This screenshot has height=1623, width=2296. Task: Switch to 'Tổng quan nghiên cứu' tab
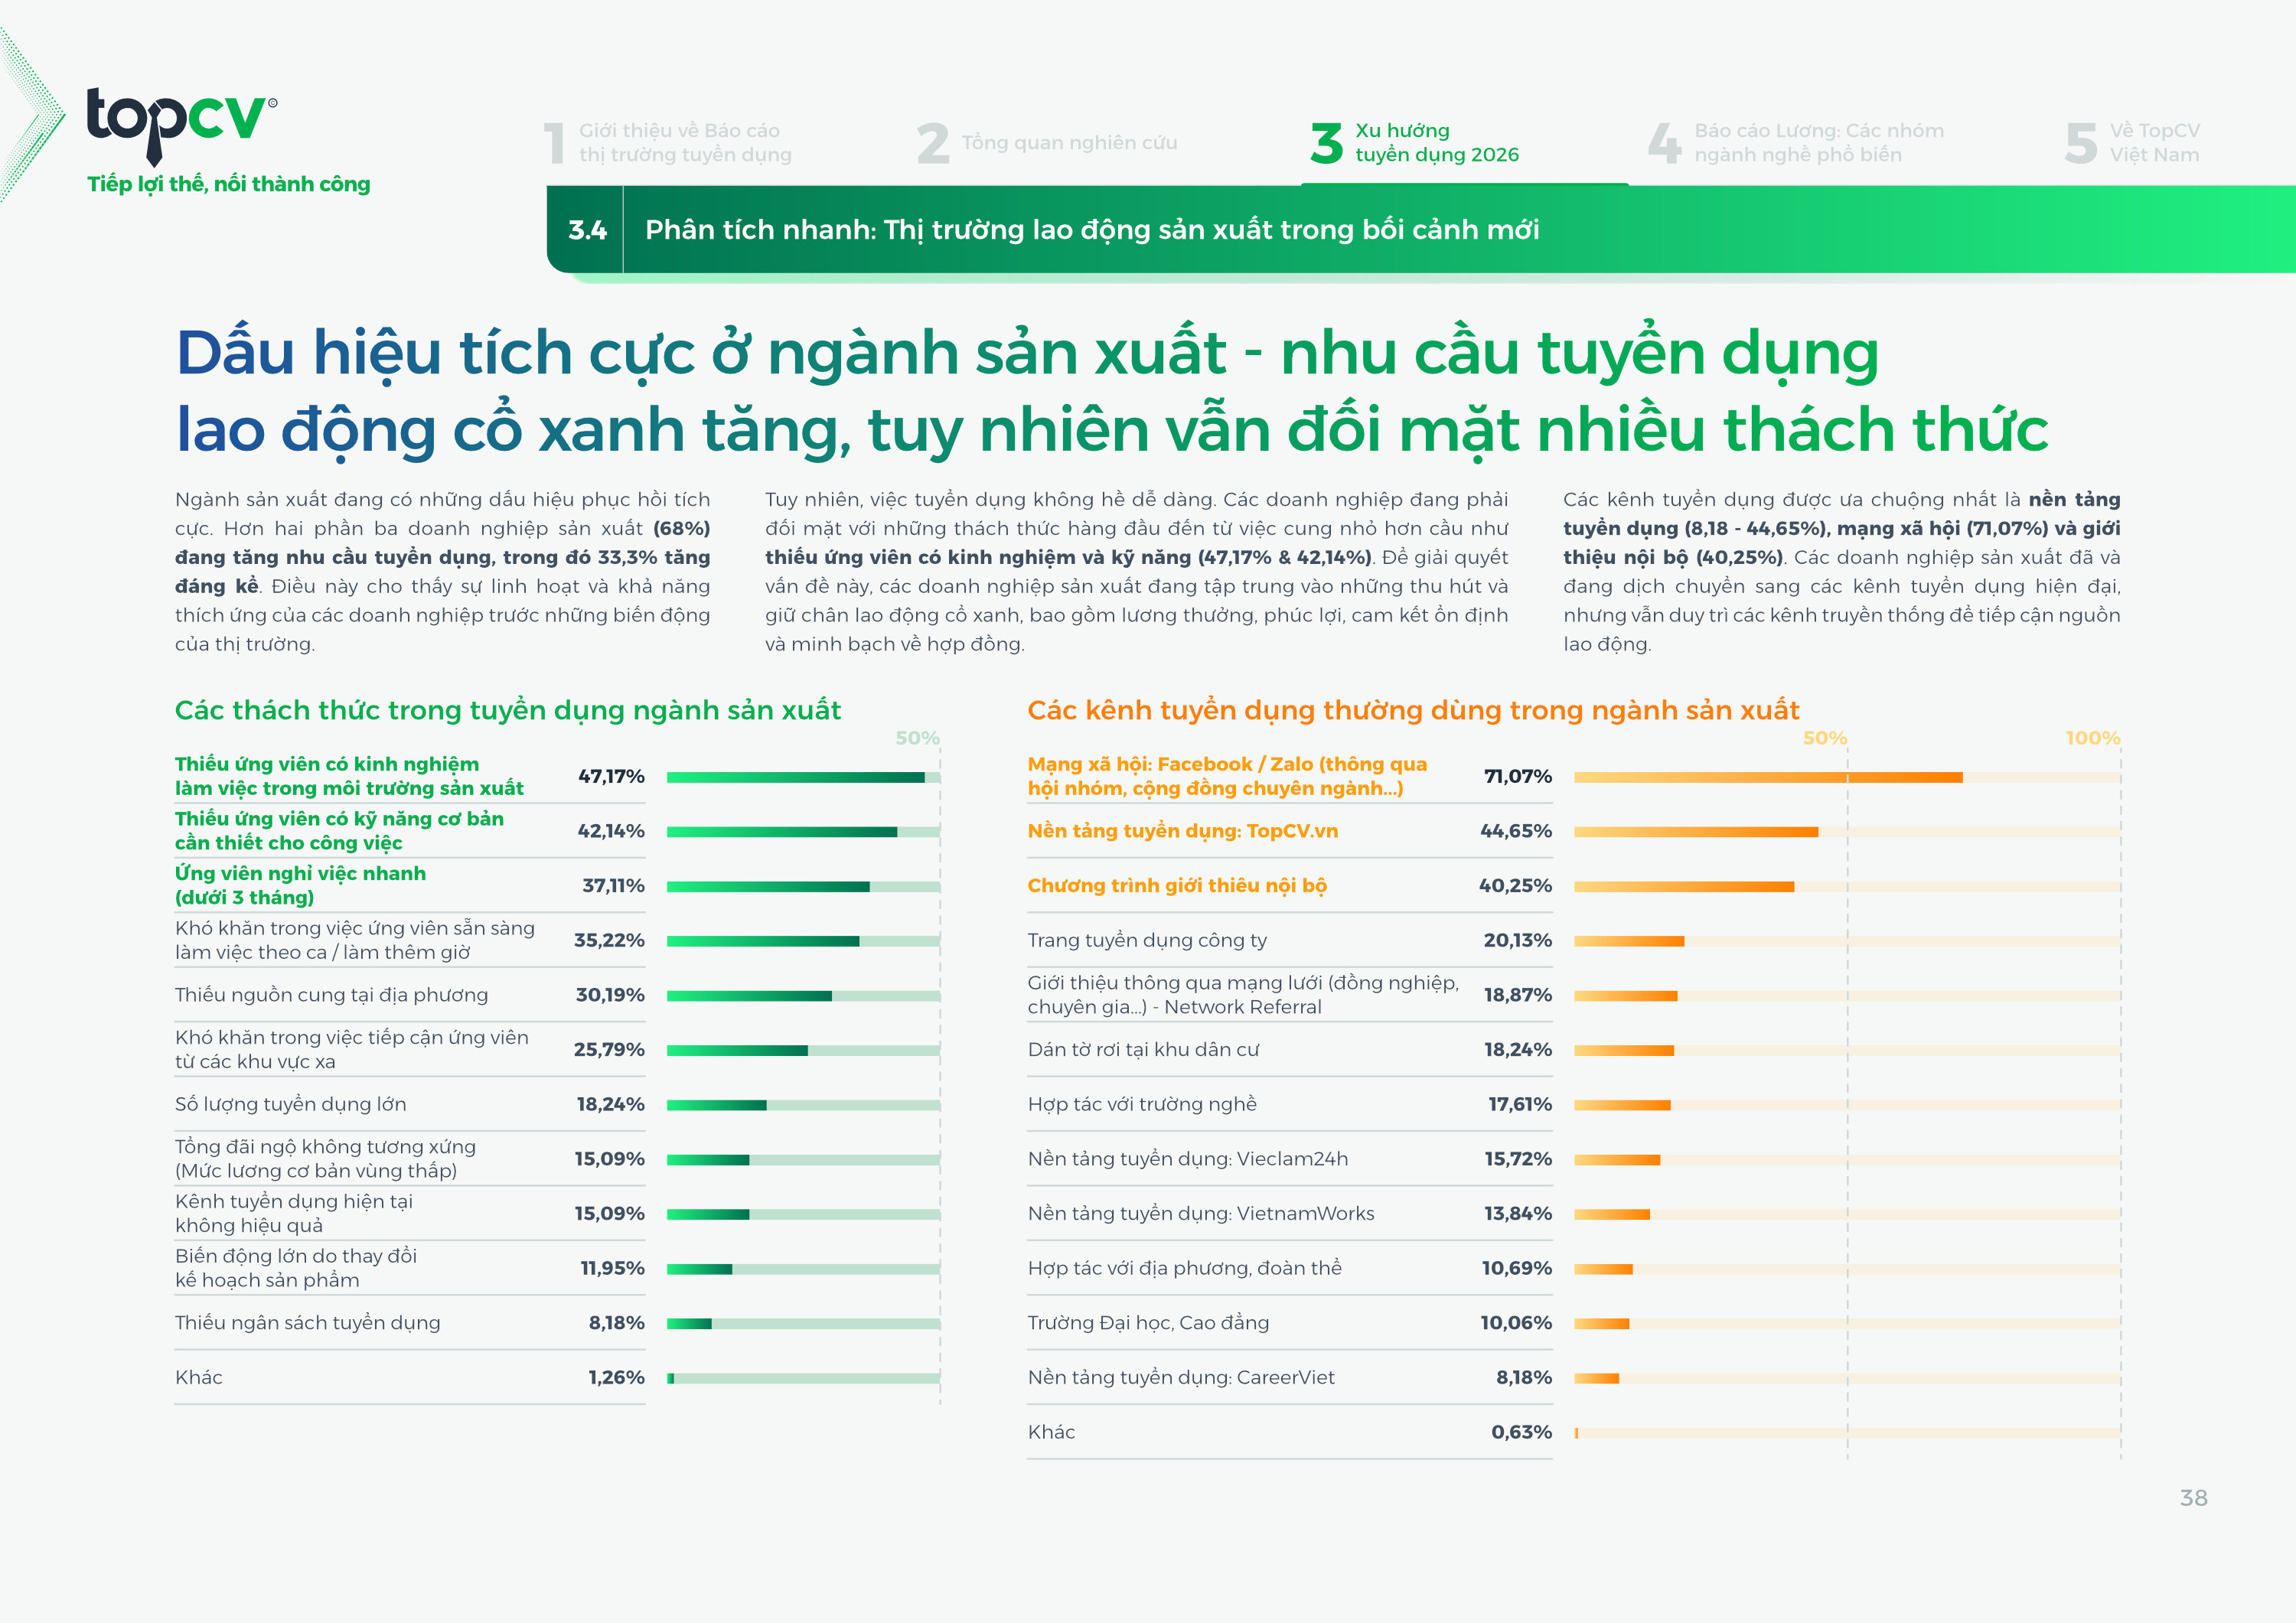1069,143
